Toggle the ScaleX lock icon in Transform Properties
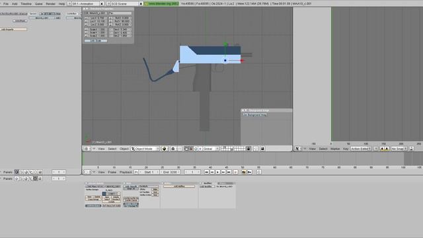Screen dimensions: 423x238 tap(87, 29)
